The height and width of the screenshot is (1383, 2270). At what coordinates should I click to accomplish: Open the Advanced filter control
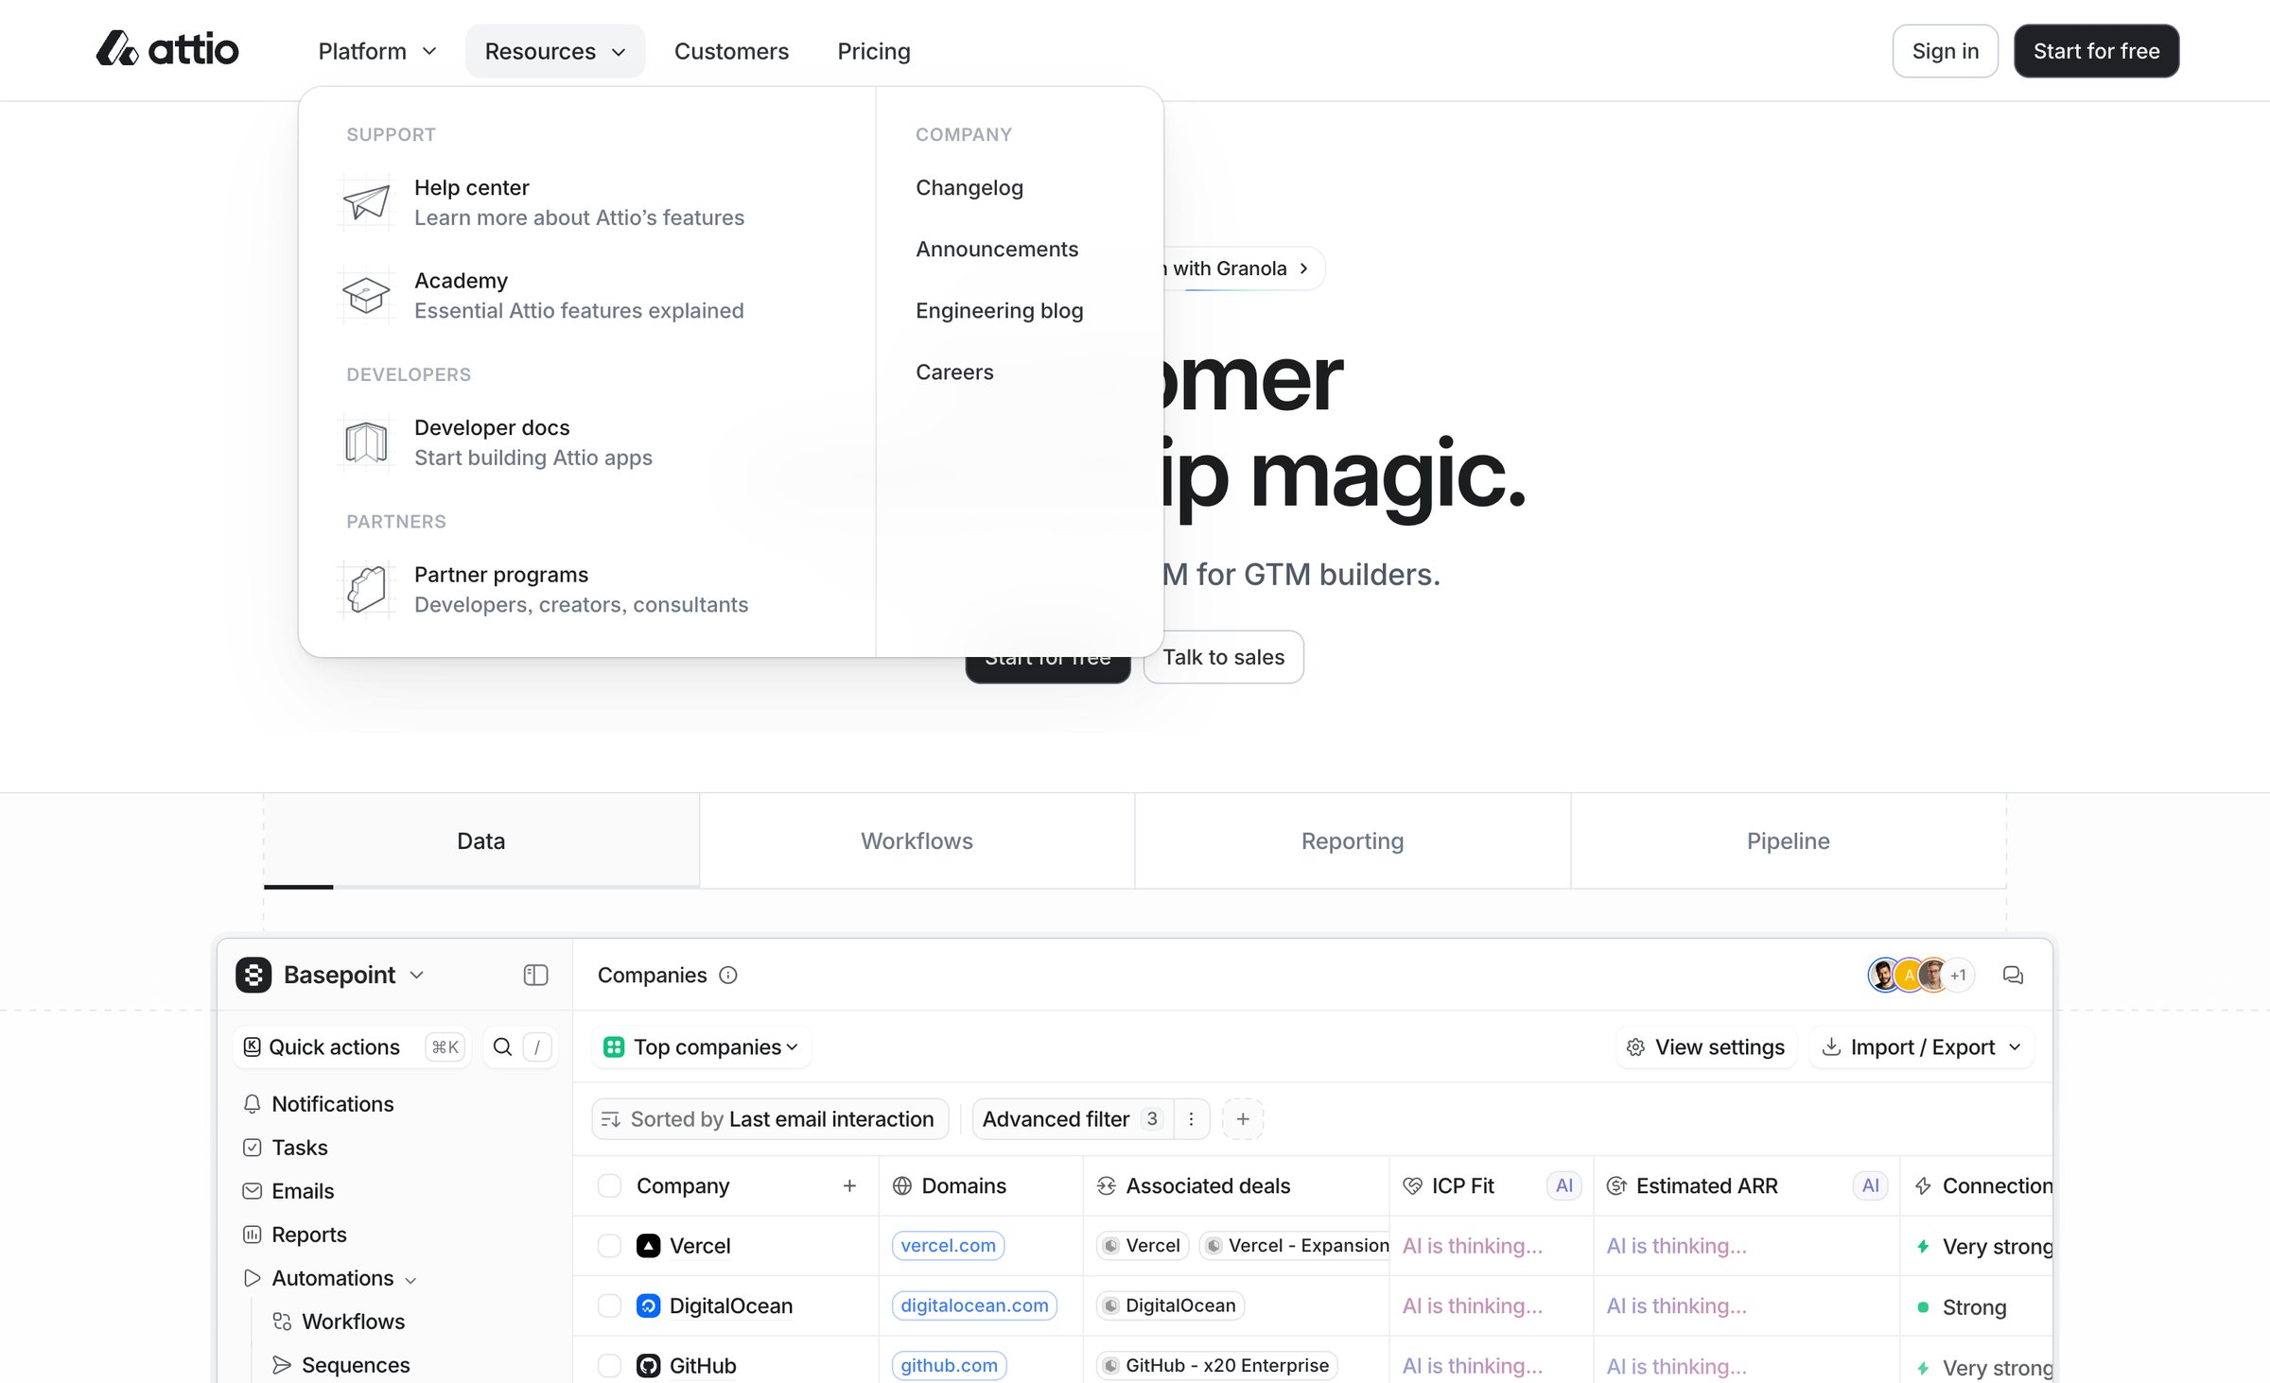click(1073, 1119)
